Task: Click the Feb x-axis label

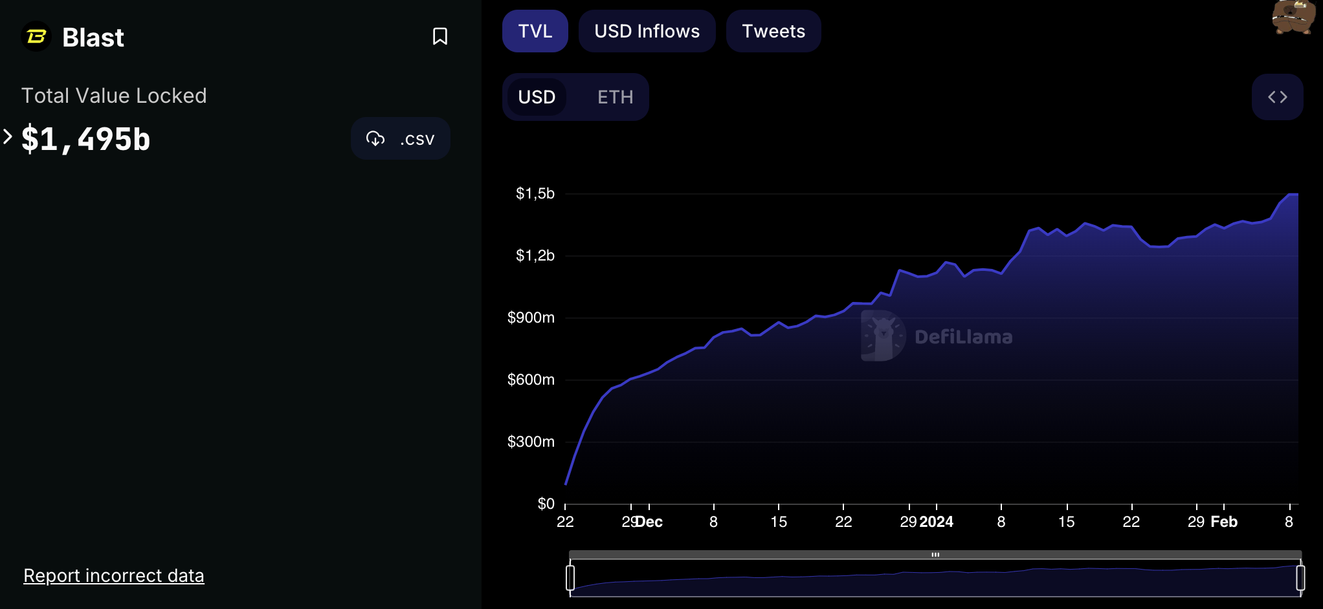Action: pos(1224,522)
